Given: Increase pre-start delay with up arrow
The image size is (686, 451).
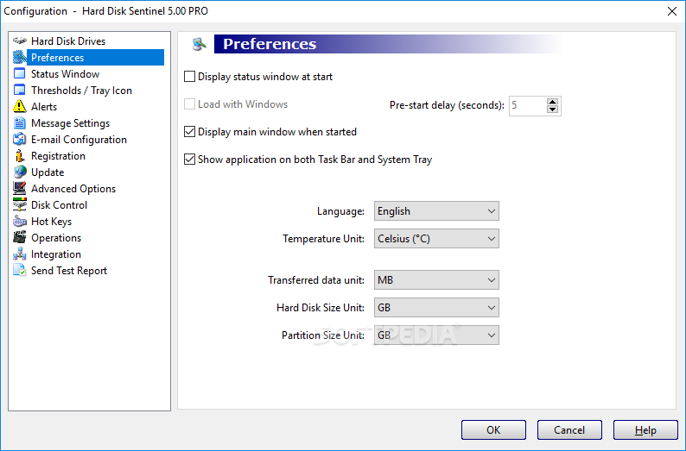Looking at the screenshot, I should coord(553,102).
